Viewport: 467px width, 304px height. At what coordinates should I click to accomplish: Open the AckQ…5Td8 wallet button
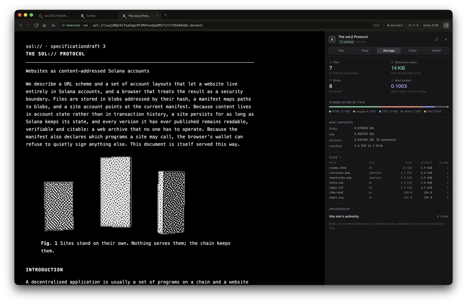point(424,25)
